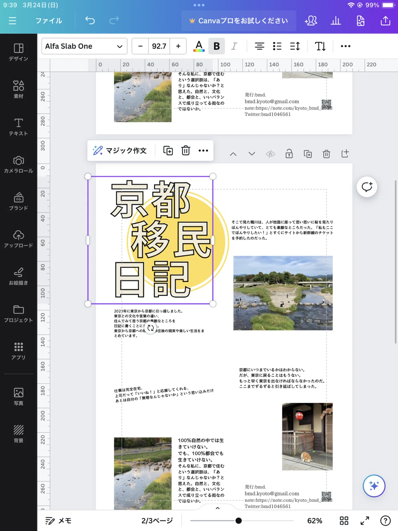Click the rotate handle below title
Image resolution: width=398 pixels, height=531 pixels.
(151, 328)
